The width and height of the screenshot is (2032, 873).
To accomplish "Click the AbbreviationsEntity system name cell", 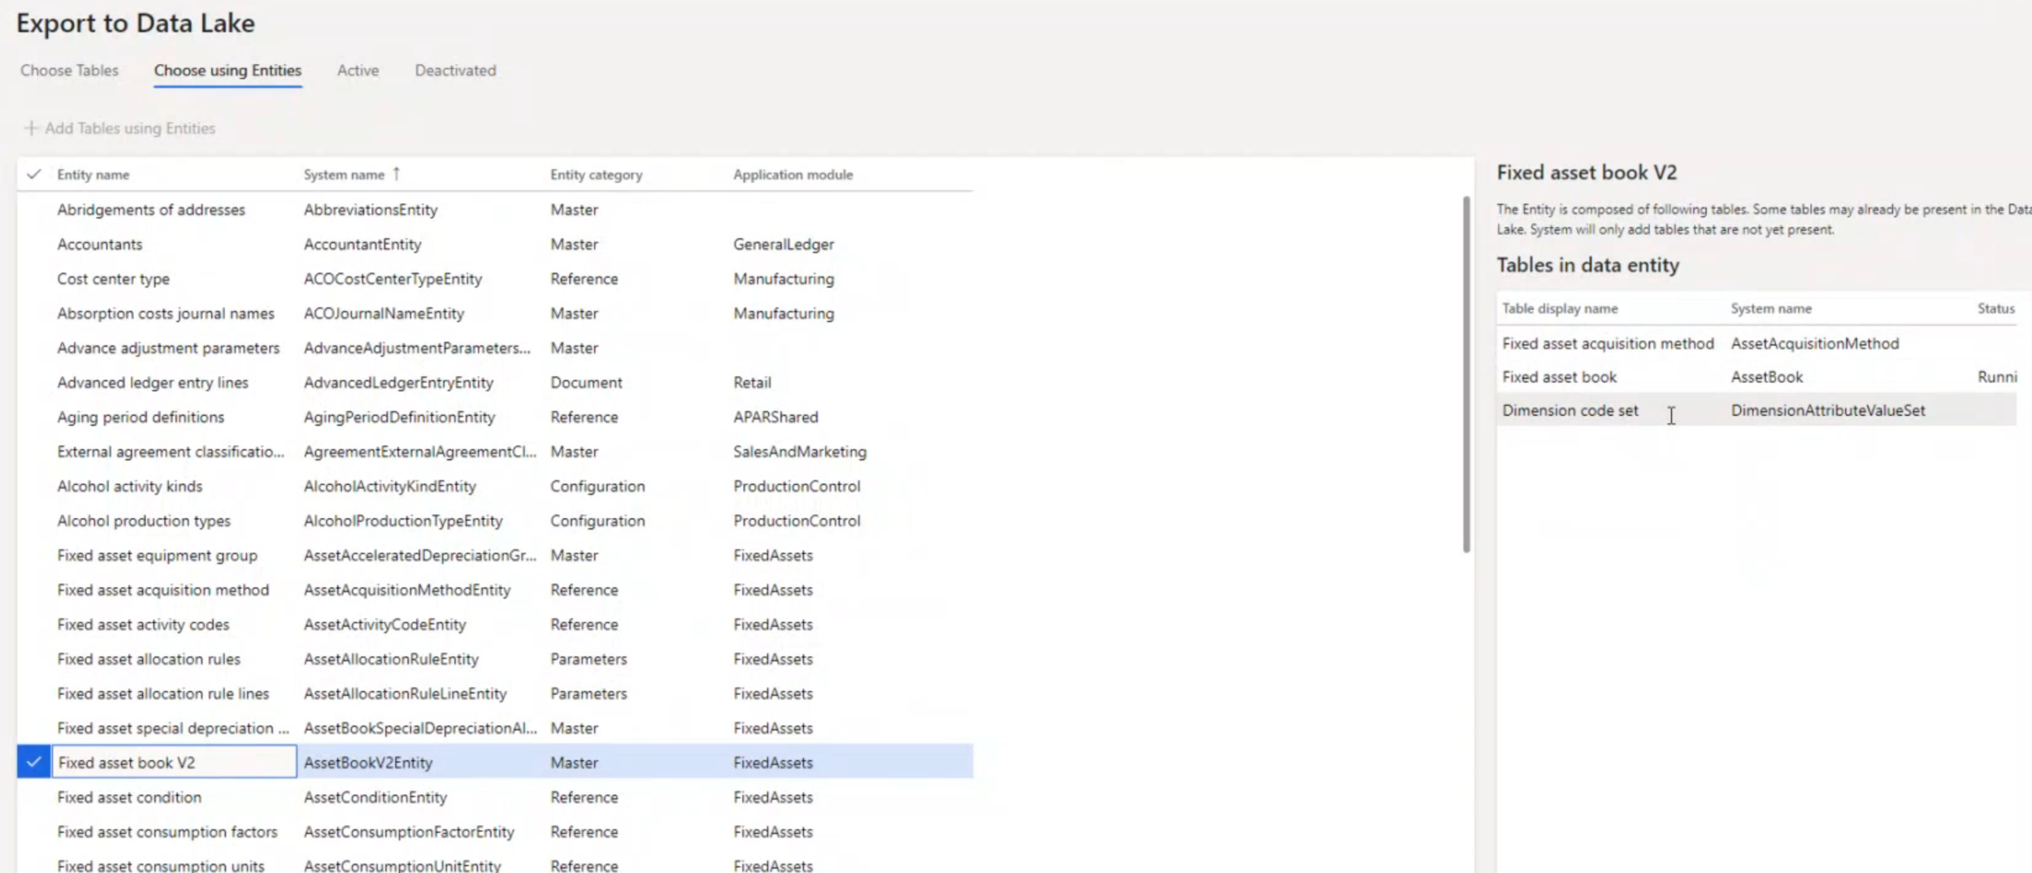I will (371, 210).
